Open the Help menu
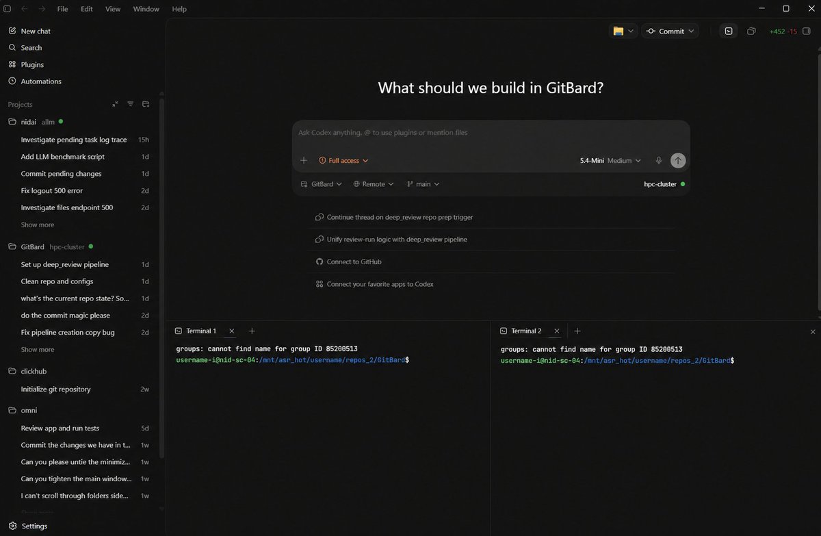The height and width of the screenshot is (536, 821). pyautogui.click(x=179, y=9)
